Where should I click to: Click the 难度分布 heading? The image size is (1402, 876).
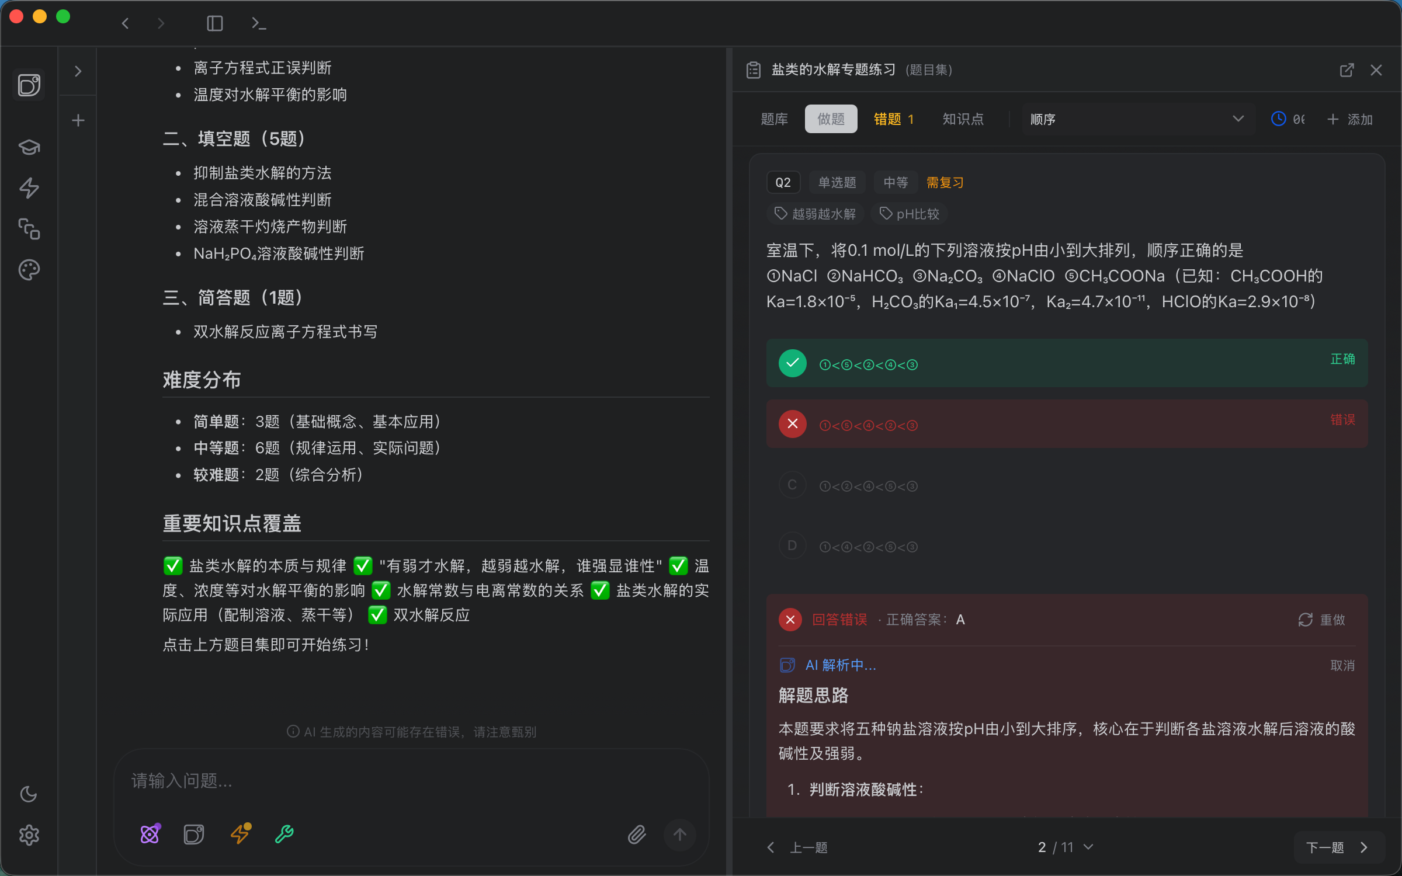(202, 380)
